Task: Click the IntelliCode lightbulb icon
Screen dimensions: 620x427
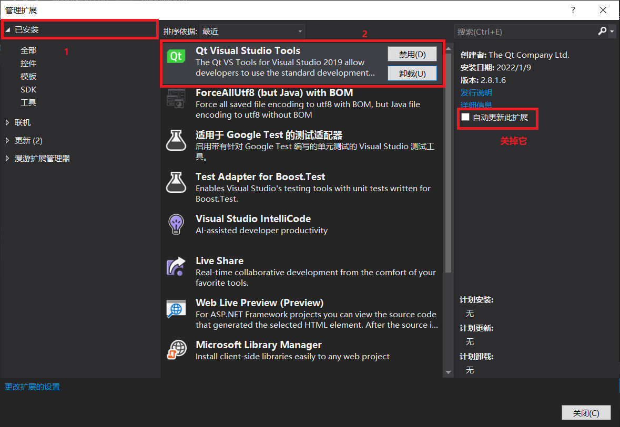Action: [x=176, y=224]
